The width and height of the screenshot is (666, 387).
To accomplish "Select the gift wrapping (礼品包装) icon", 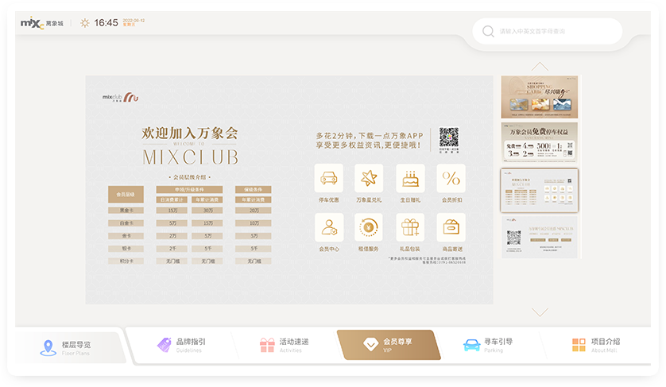I will [410, 227].
